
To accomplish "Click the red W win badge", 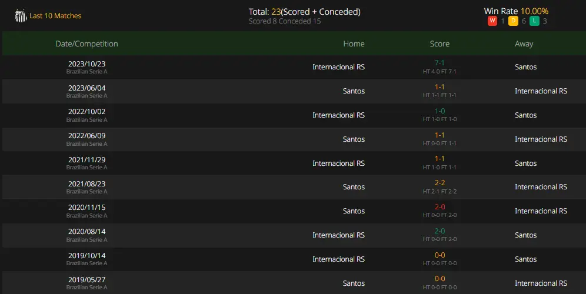I will (x=492, y=21).
